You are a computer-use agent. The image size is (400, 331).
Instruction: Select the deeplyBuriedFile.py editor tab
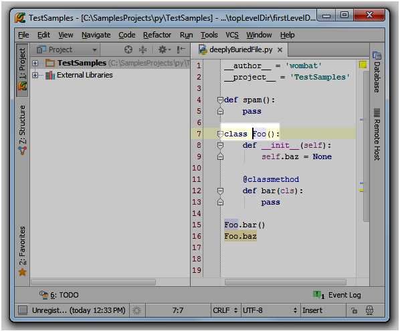[241, 49]
